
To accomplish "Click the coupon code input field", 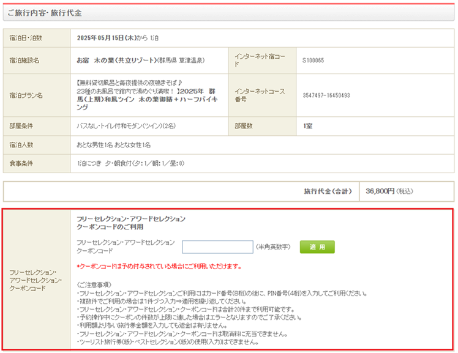I will (217, 247).
